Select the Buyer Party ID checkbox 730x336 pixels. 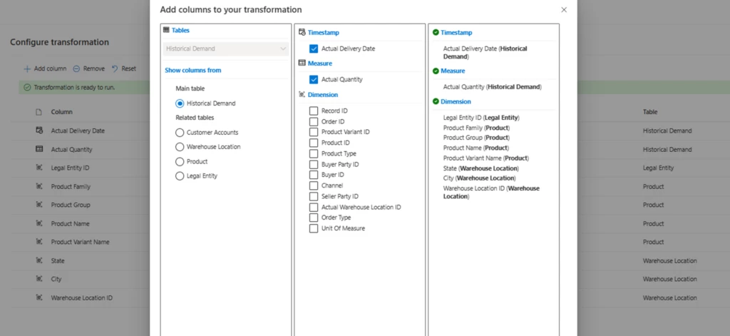(x=314, y=165)
